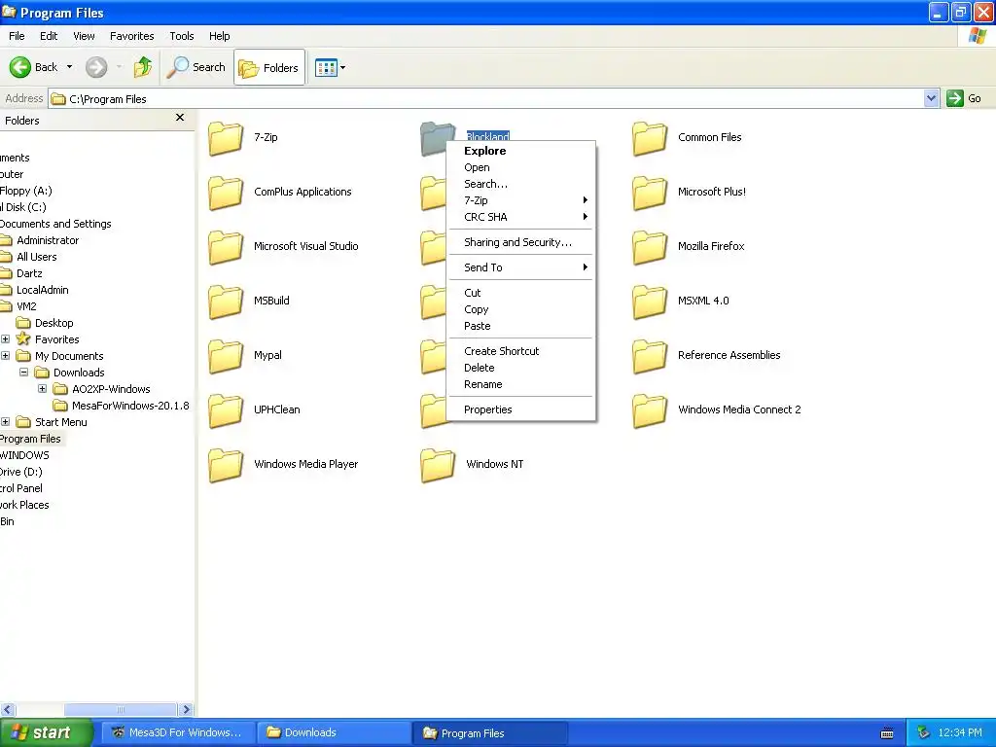Choose Cut in the context menu
This screenshot has width=996, height=747.
coord(521,293)
